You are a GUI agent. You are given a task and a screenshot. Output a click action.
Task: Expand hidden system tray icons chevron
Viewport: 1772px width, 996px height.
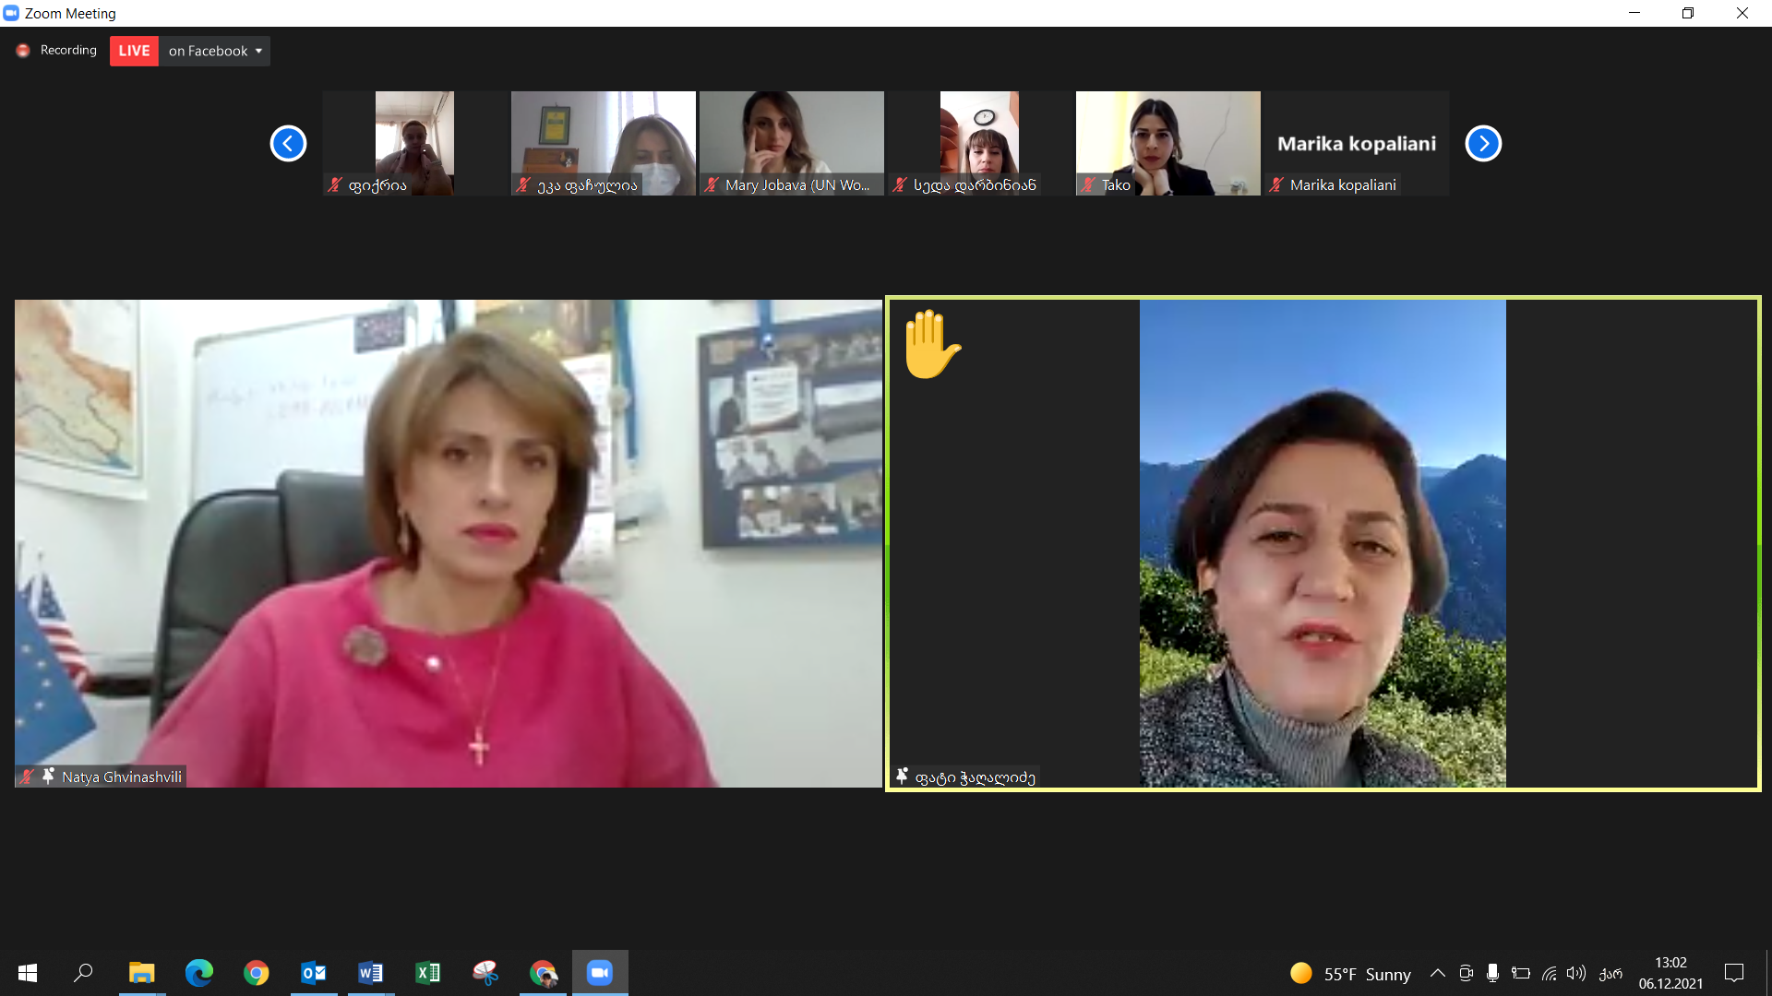(x=1437, y=973)
